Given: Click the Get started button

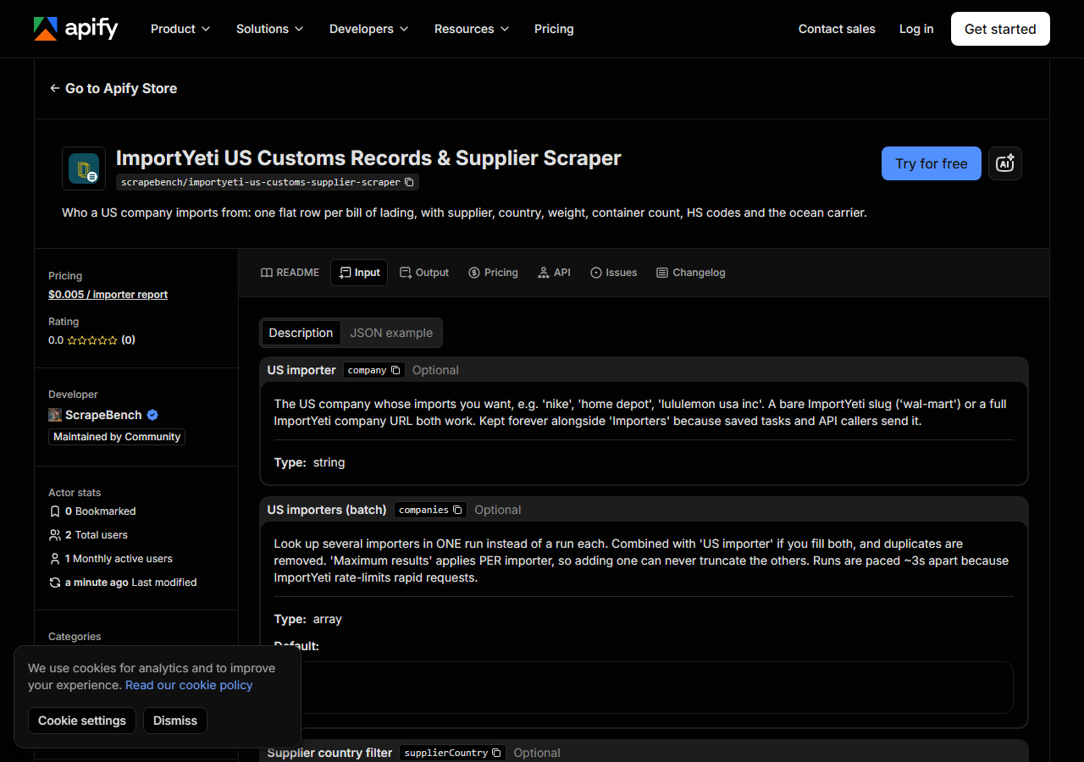Looking at the screenshot, I should [1000, 29].
